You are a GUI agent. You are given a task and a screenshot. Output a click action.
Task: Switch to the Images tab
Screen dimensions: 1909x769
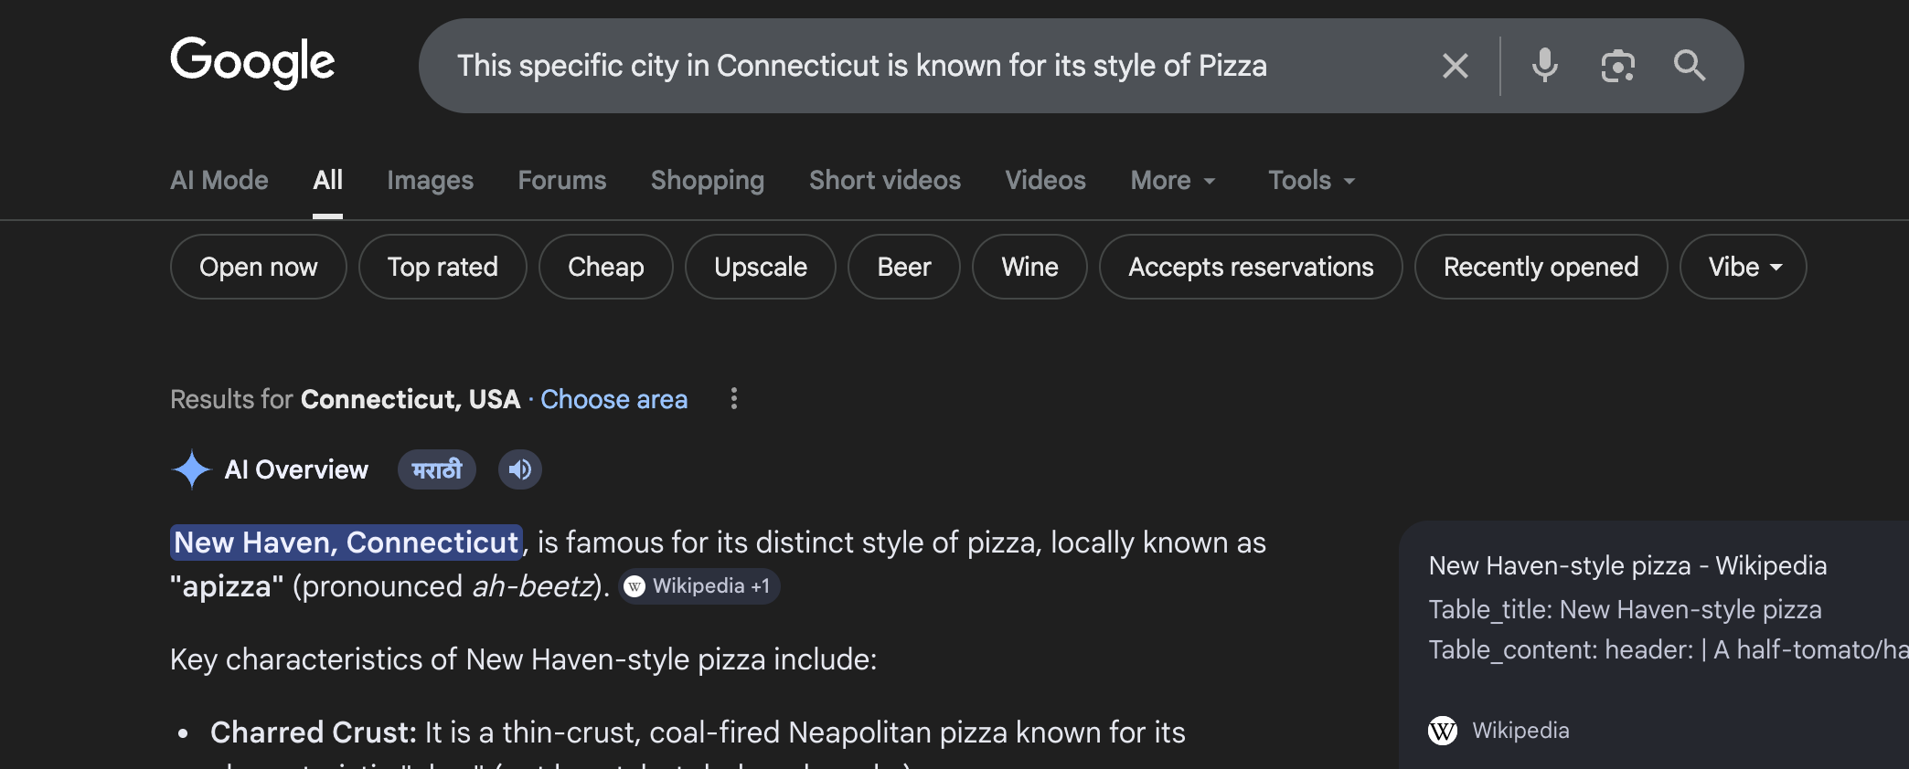tap(430, 180)
